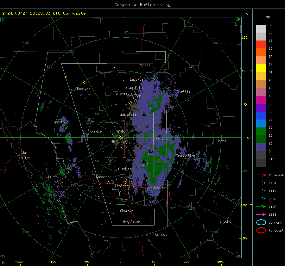The height and width of the screenshot is (266, 285).
Task: Click the green 31JP arrow icon
Action: coord(261,207)
